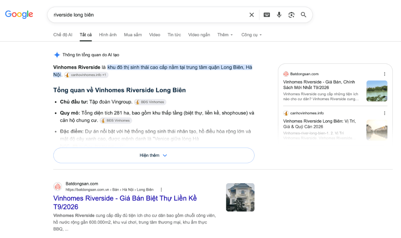
Task: Open three-dot menu for Batdongsan.com source card
Action: click(385, 74)
